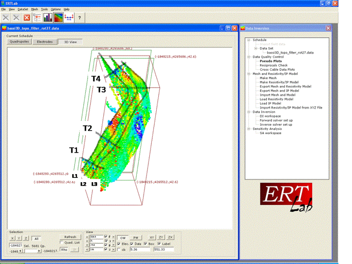Select the Inverse solver set up item
This screenshot has width=352, height=264.
click(x=276, y=125)
